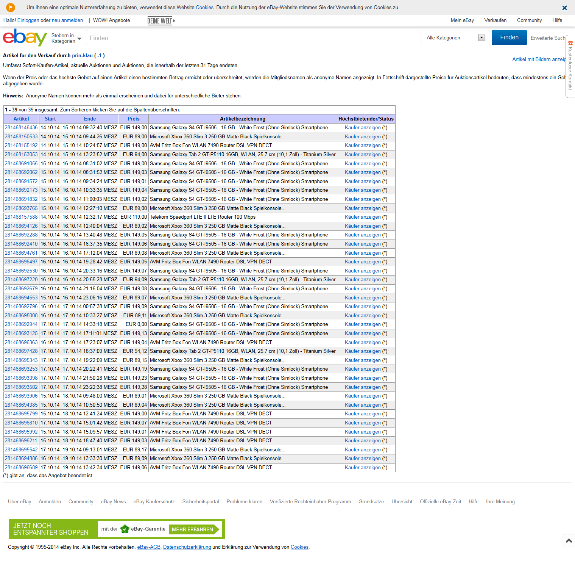Click the Probleme klären footer link
575x570 pixels.
coord(244,502)
